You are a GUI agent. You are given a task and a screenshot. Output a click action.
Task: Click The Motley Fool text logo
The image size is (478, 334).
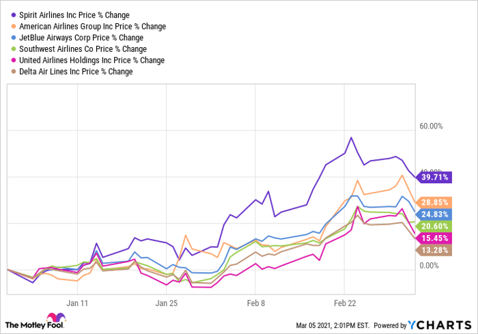(x=25, y=324)
